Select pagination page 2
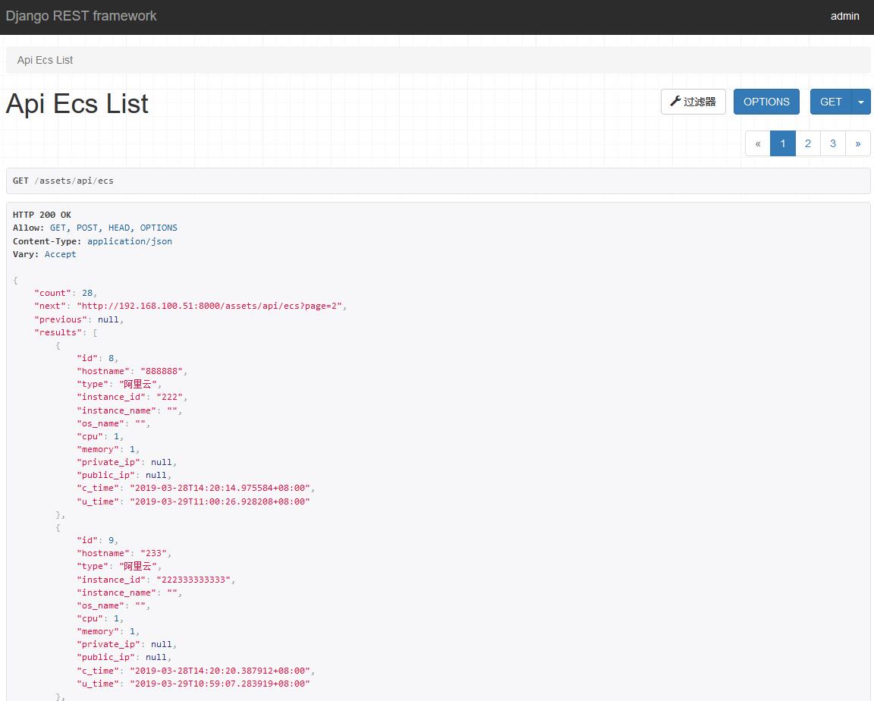The width and height of the screenshot is (874, 701). [808, 144]
